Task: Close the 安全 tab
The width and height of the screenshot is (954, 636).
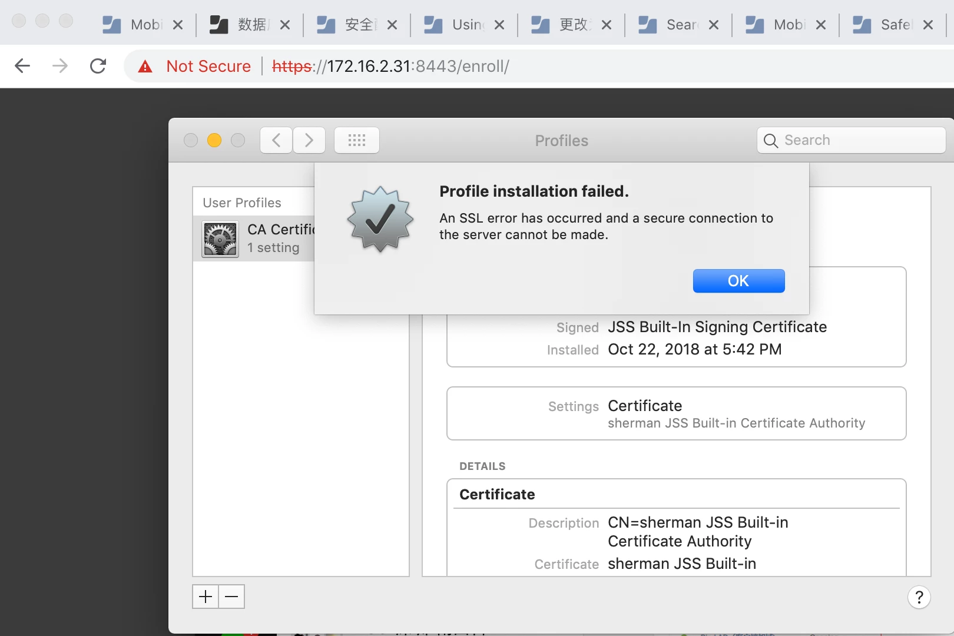Action: [x=392, y=25]
